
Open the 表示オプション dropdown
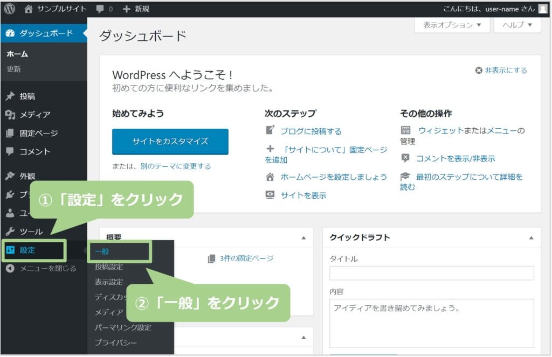pyautogui.click(x=452, y=25)
